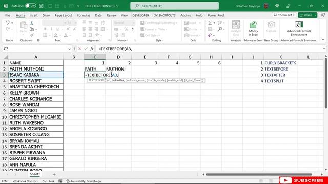Viewport: 328px width, 184px height.
Task: Select cell K3 TEXTAFTER
Action: [x=281, y=75]
